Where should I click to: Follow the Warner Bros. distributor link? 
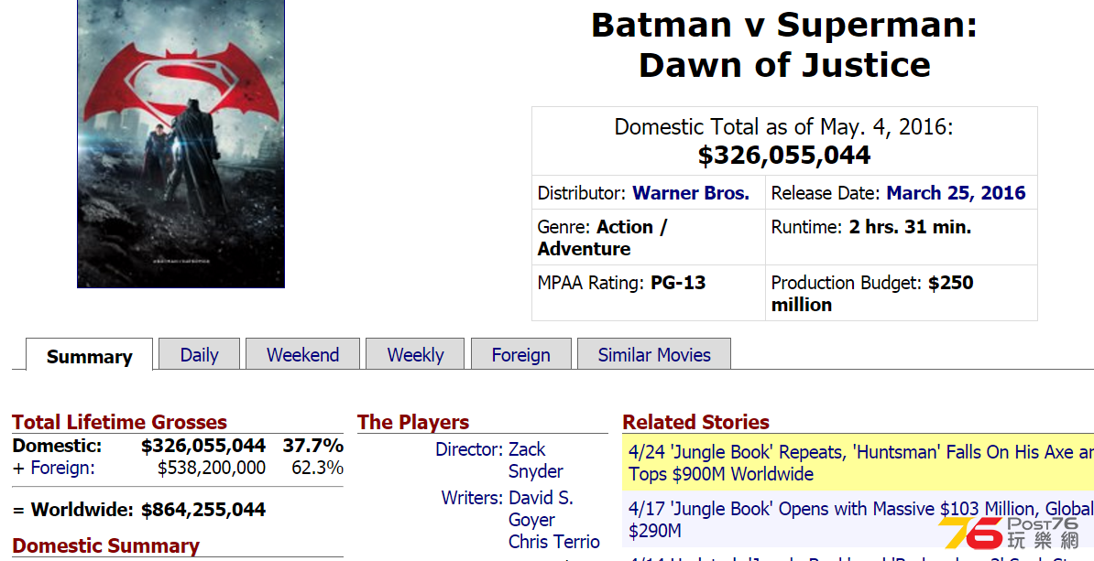tap(691, 193)
